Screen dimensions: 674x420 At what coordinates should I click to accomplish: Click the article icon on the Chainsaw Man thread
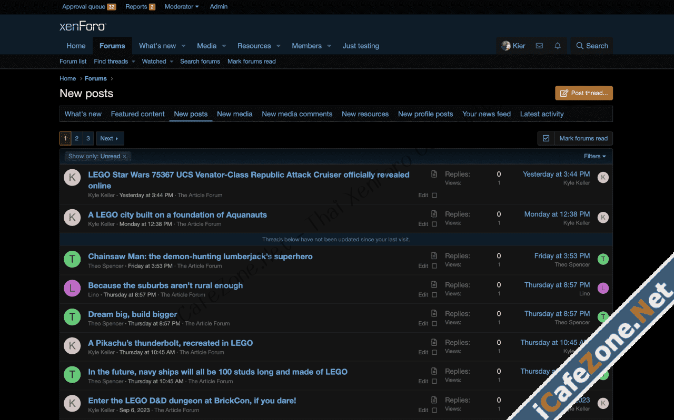click(434, 255)
